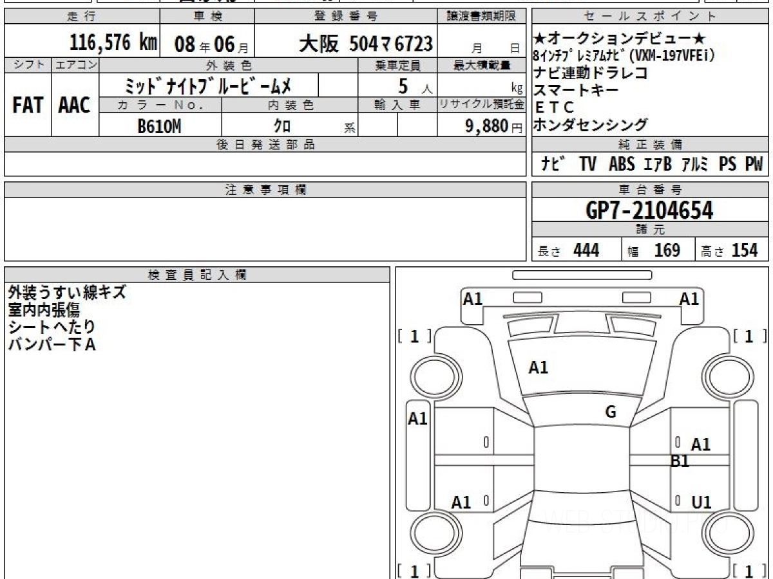Click the 注意事項欄 section header

click(265, 190)
